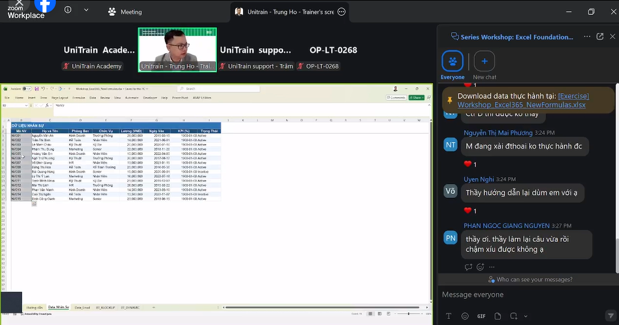Pop out the chat panel

click(x=600, y=37)
